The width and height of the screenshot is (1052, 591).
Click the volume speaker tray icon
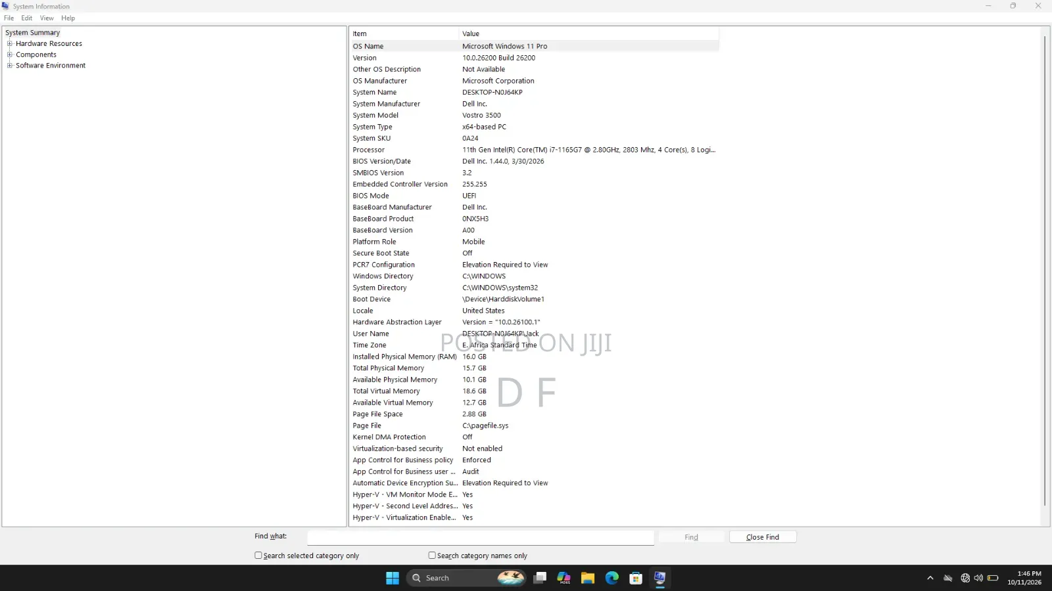[x=978, y=578]
